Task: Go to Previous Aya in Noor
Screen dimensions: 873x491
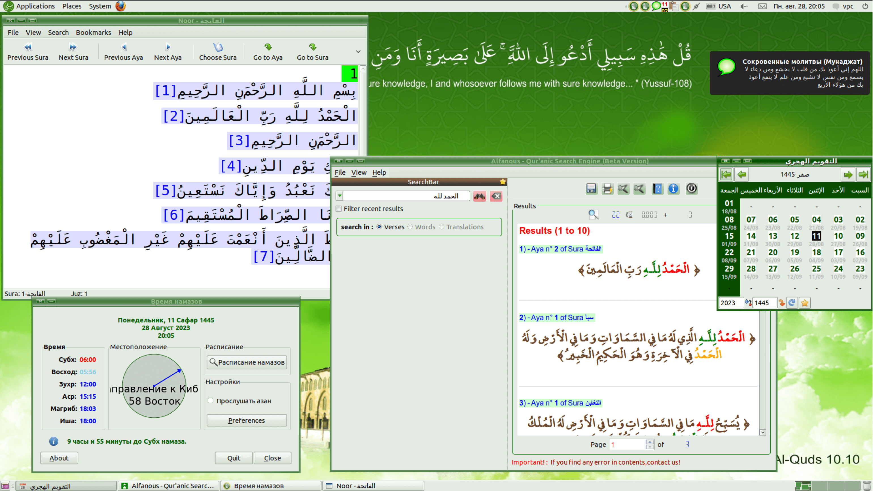Action: (123, 52)
